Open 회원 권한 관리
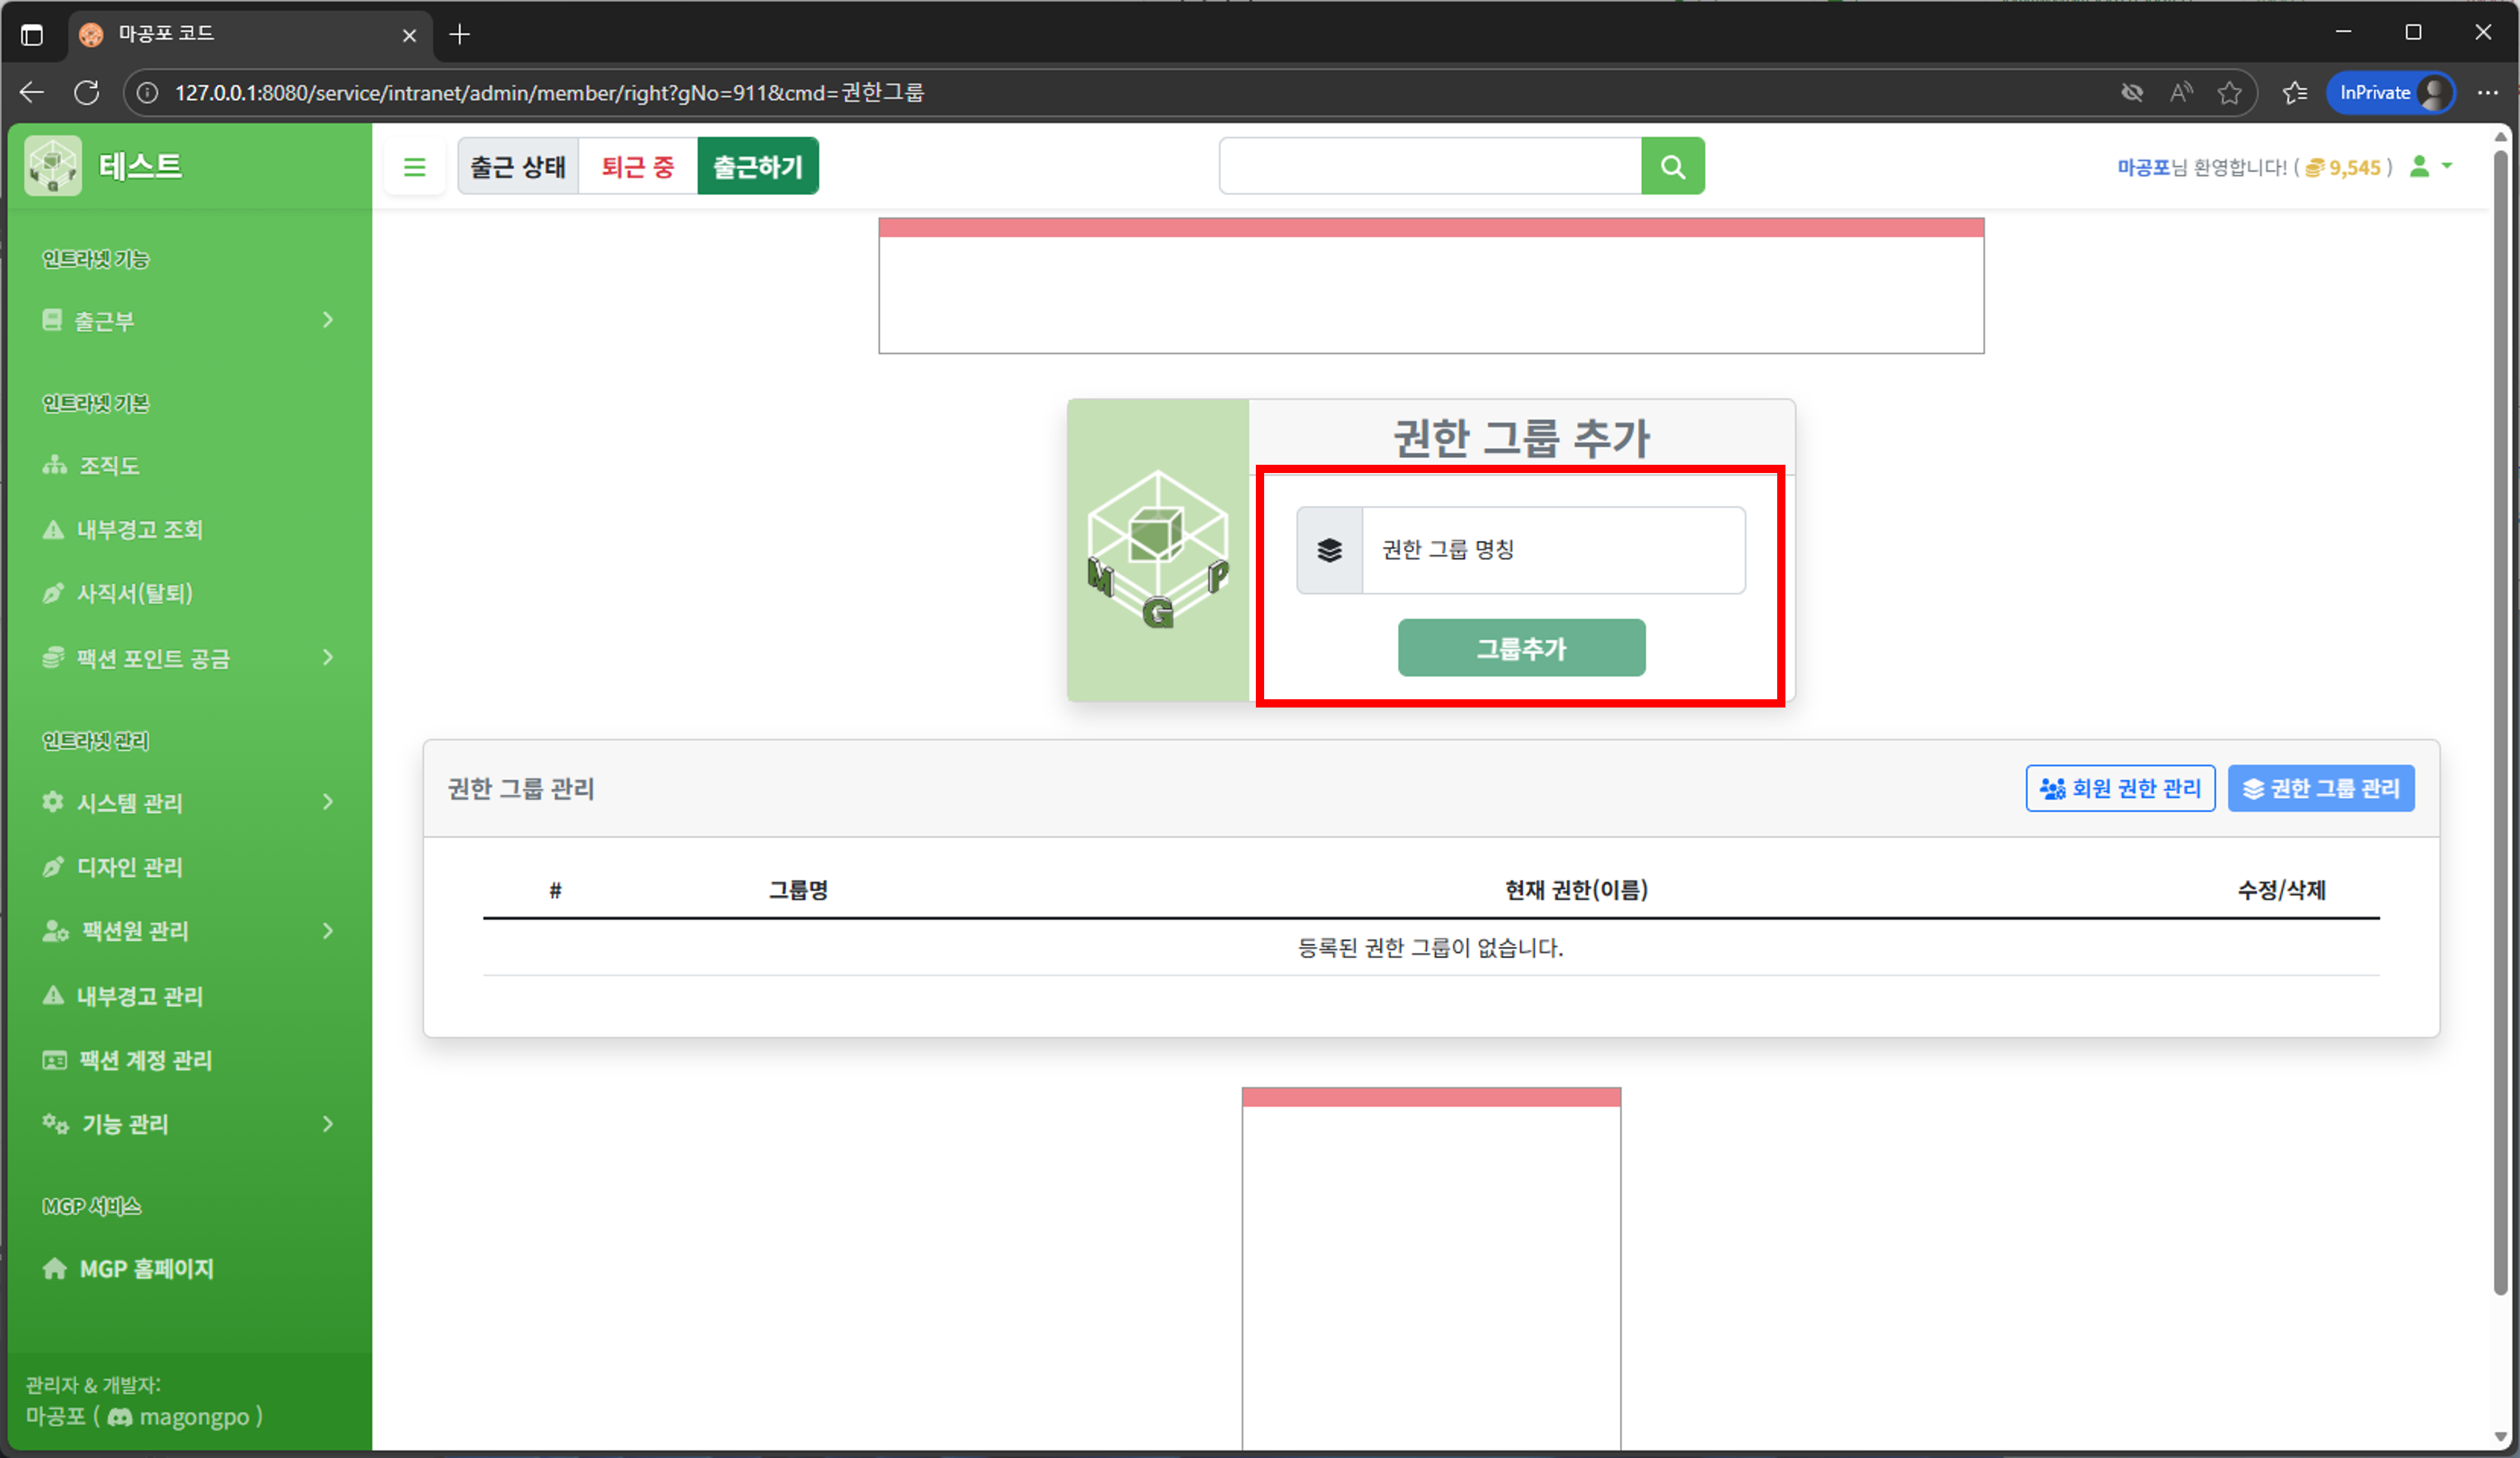This screenshot has height=1458, width=2520. point(2120,788)
